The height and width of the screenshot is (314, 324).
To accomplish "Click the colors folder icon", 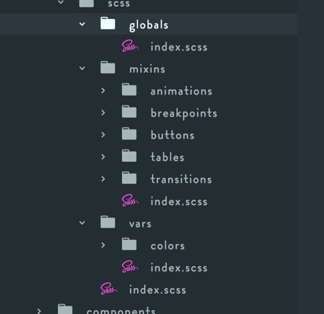I will pos(129,244).
